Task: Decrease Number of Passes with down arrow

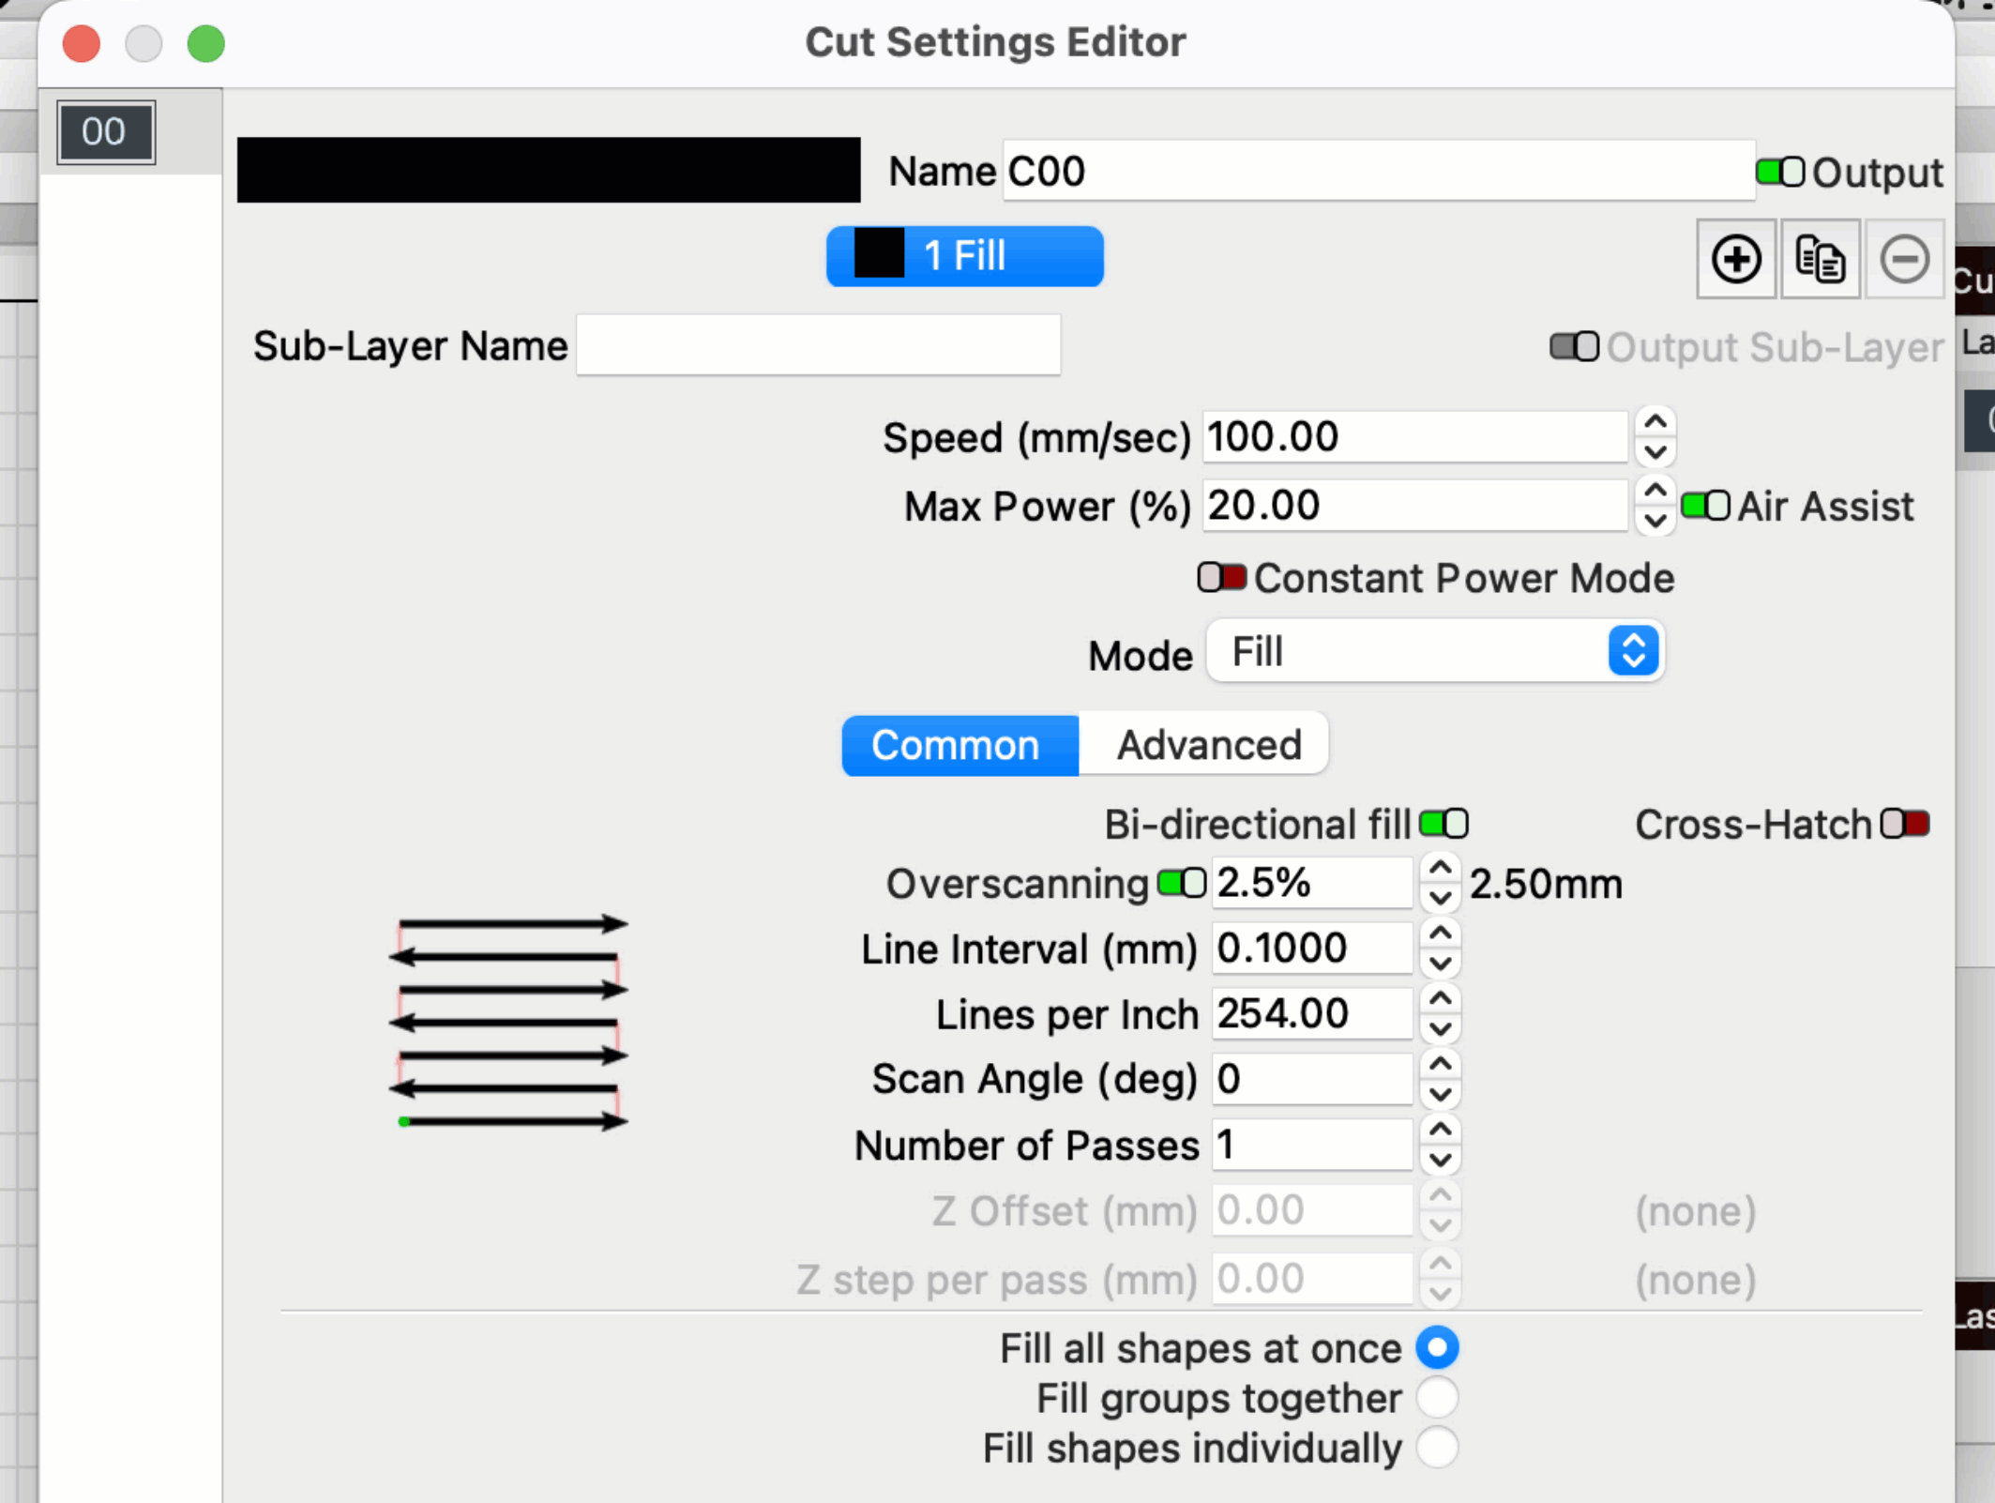Action: coord(1441,1161)
